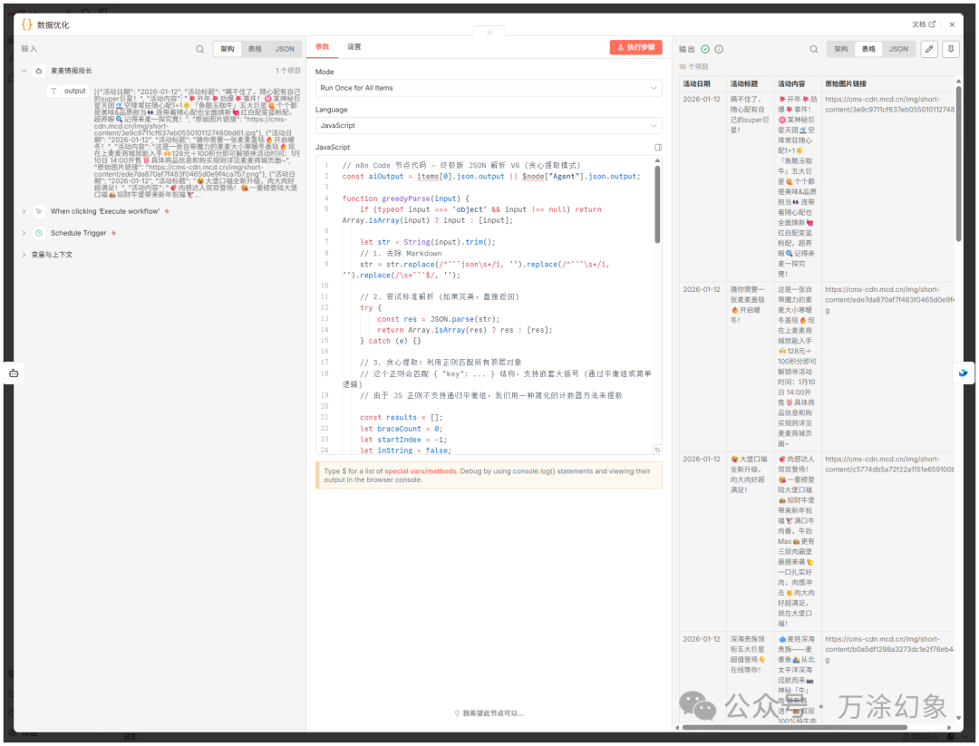This screenshot has width=979, height=746.
Task: Pin the output data
Action: (951, 49)
